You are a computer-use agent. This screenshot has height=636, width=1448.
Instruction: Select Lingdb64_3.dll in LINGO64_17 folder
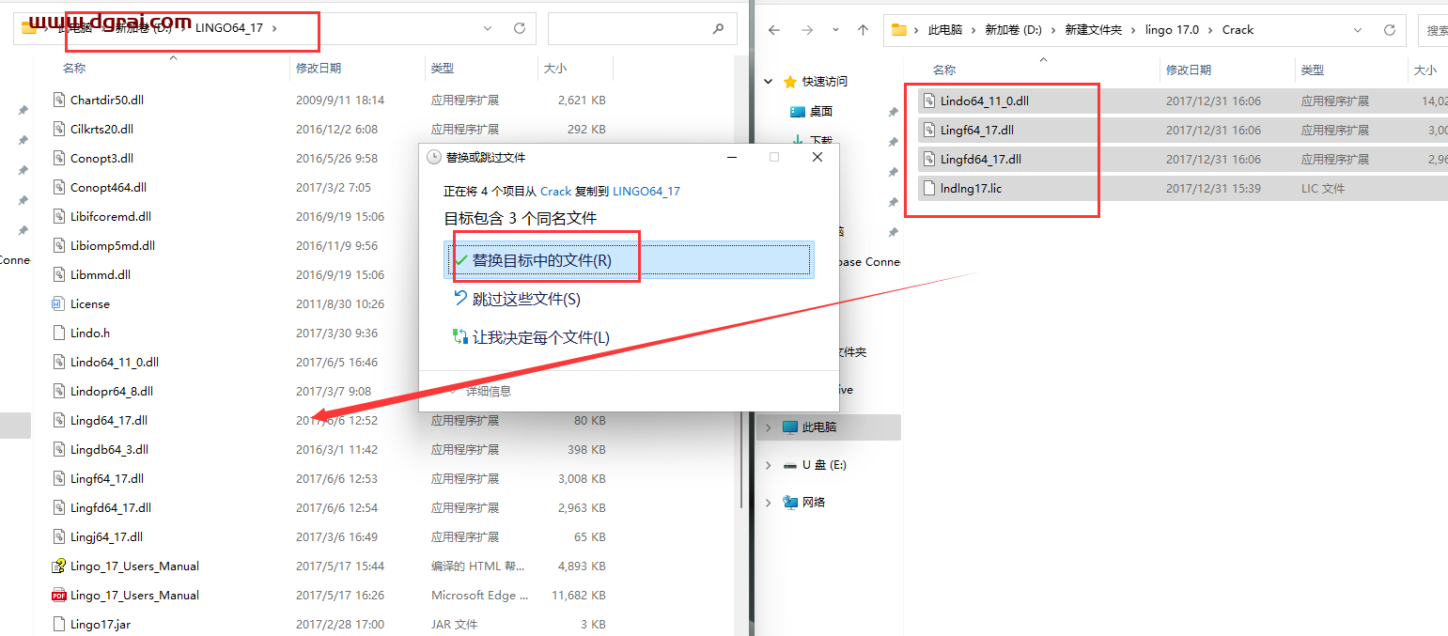coord(109,449)
